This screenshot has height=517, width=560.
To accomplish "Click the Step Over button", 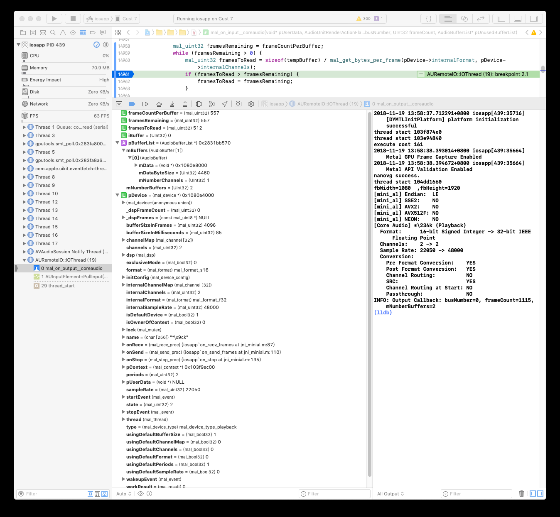I will click(159, 104).
